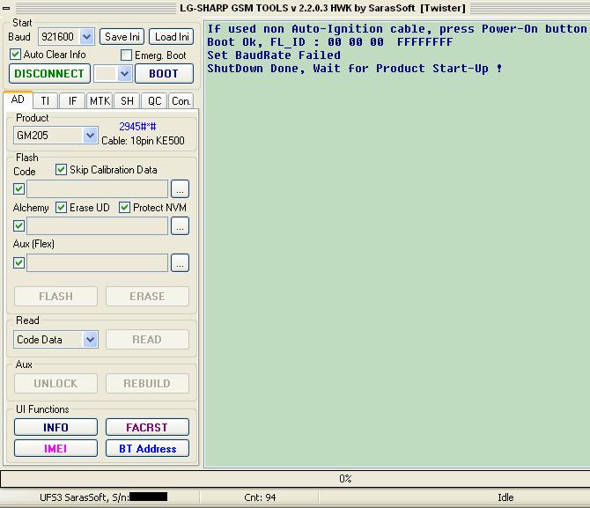Click the FACRST button
This screenshot has width=590, height=508.
click(147, 427)
